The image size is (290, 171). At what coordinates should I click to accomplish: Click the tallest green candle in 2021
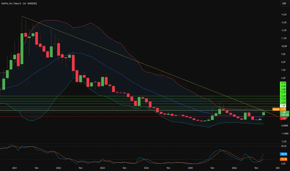coord(22,49)
